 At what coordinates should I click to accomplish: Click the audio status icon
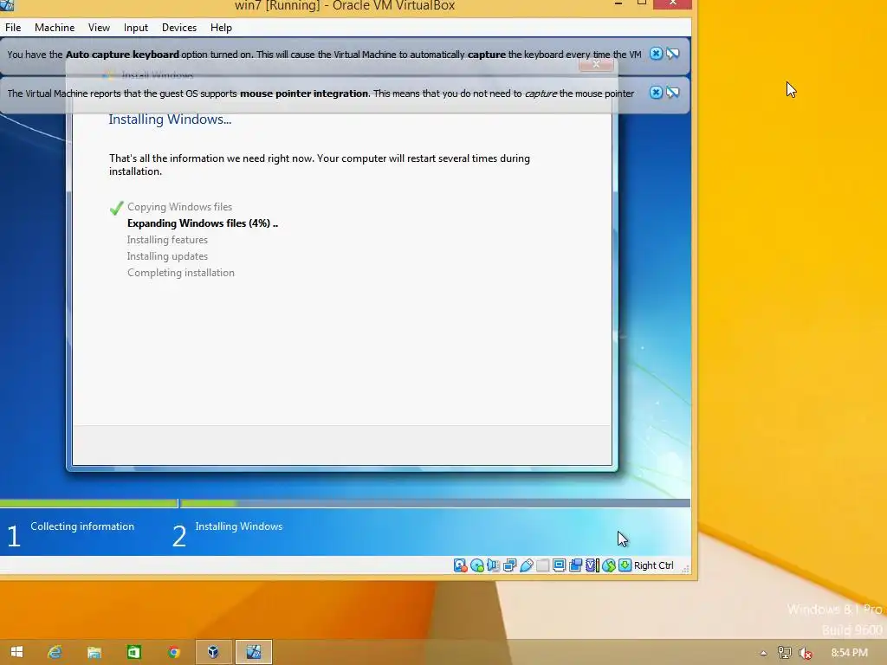(x=493, y=565)
